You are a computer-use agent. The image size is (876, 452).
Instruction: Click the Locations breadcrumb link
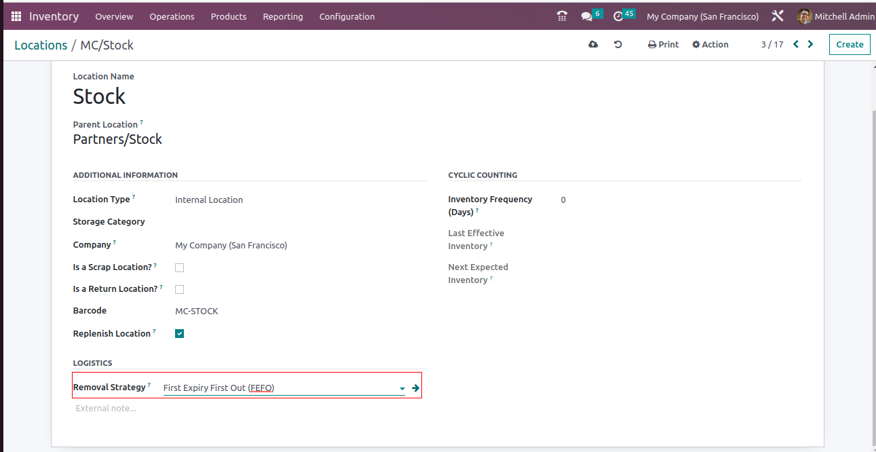point(41,45)
